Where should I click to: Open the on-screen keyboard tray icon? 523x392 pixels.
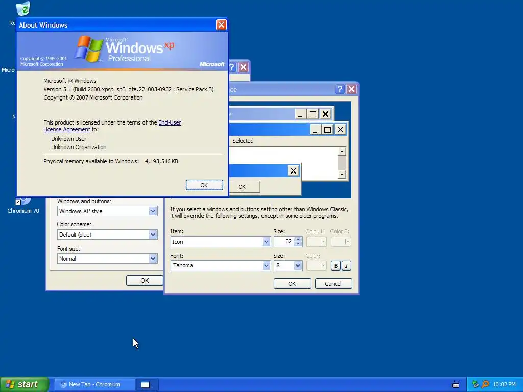point(455,385)
